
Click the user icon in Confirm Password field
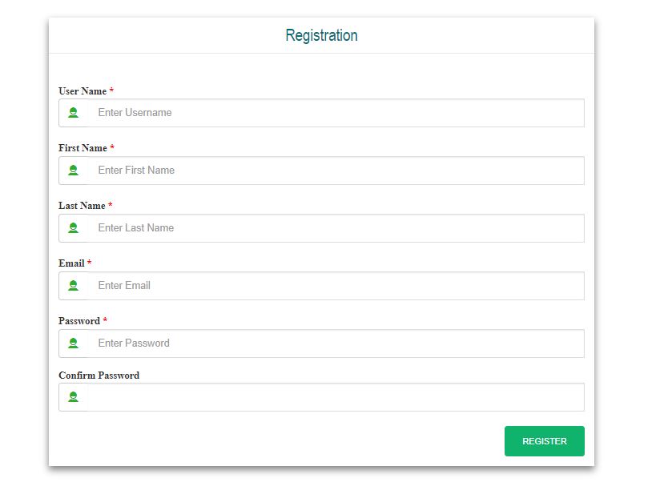point(73,396)
